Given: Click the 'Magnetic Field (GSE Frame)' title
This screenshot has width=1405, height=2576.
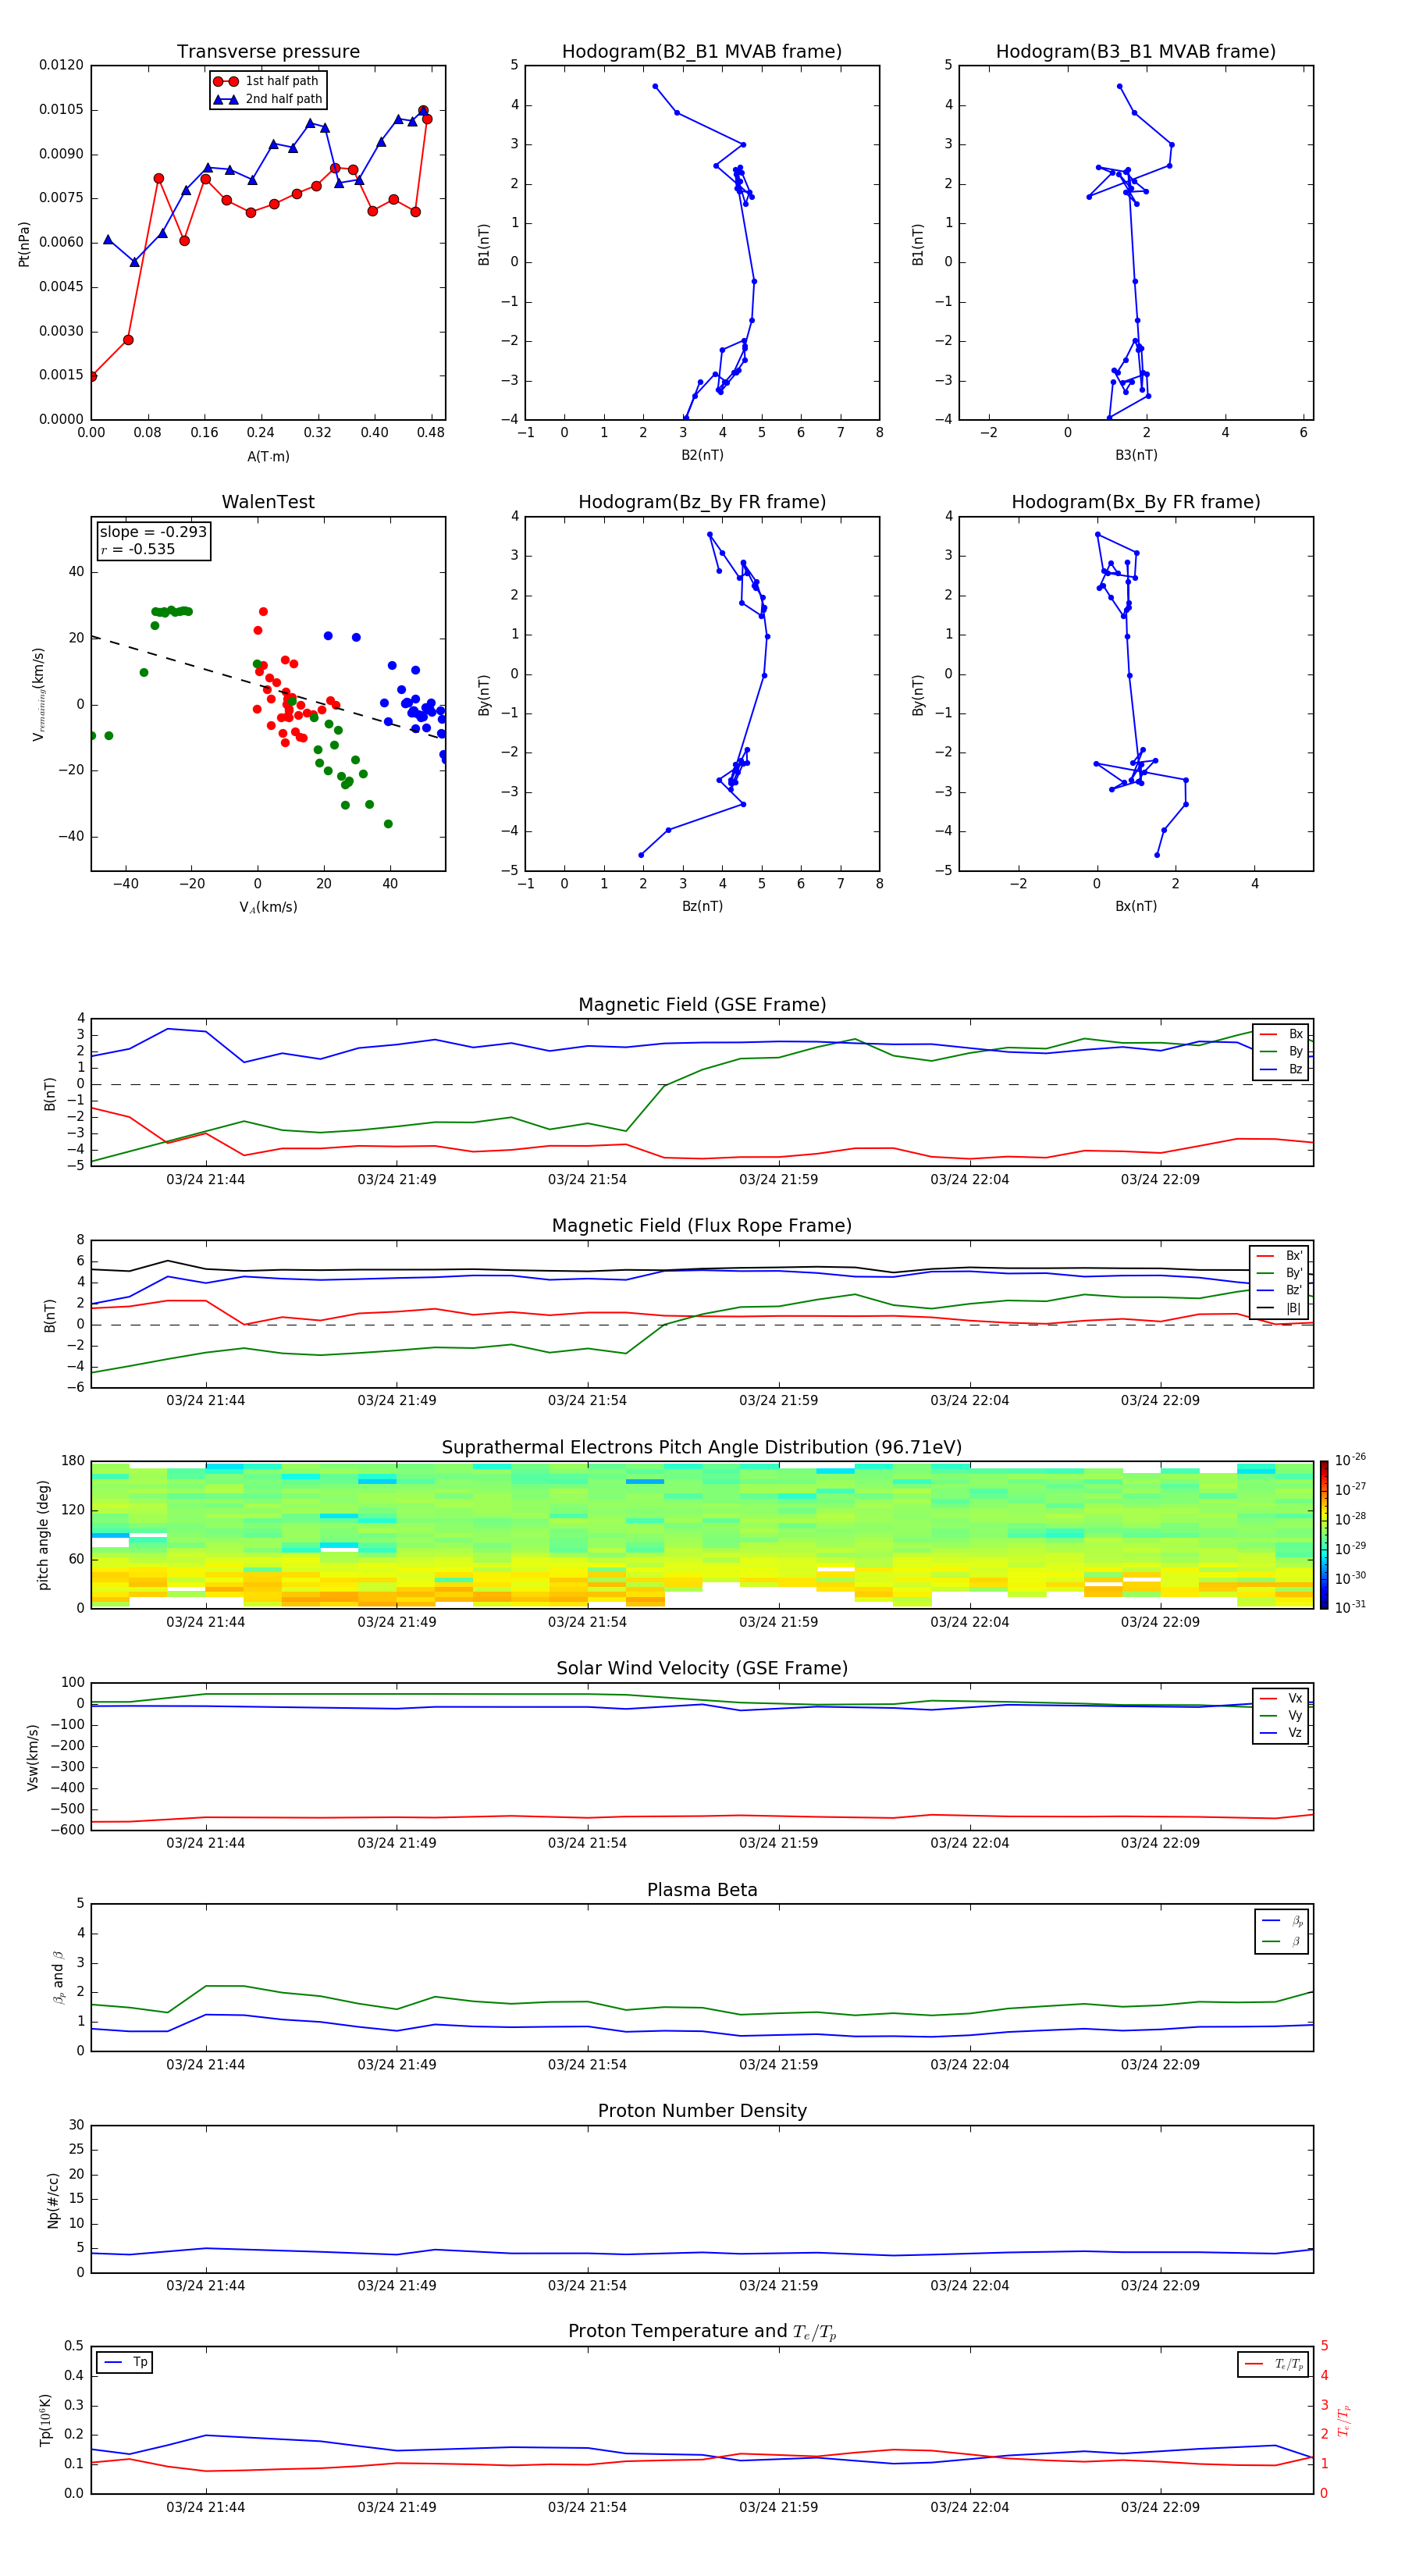Looking at the screenshot, I should point(702,1005).
